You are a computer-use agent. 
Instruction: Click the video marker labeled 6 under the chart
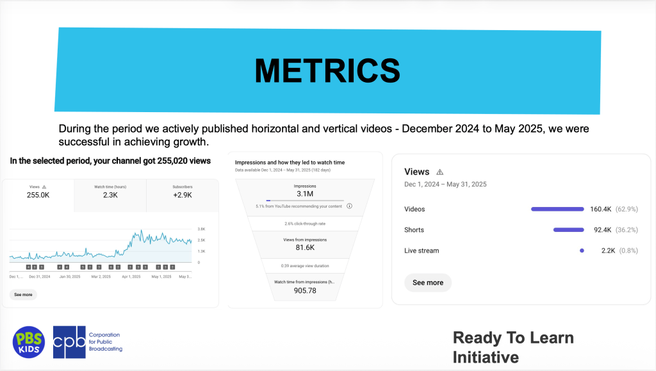111,267
